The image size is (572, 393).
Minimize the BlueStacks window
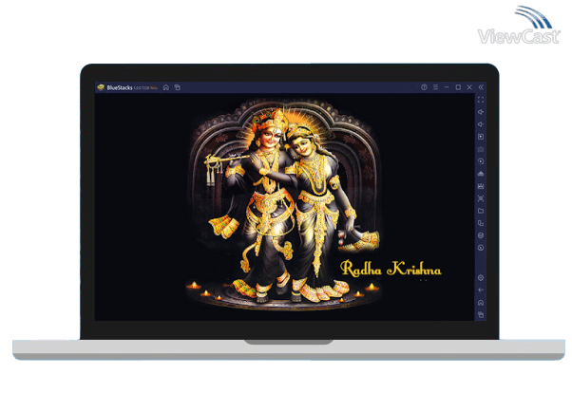(x=447, y=87)
